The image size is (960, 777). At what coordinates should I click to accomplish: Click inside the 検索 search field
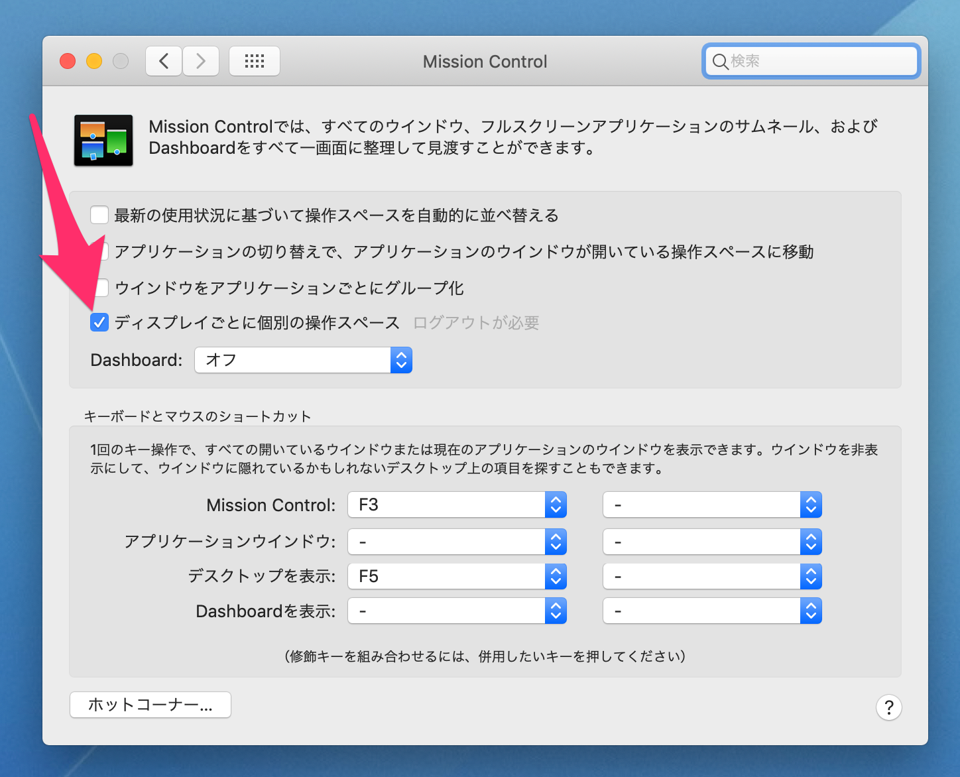pos(811,62)
